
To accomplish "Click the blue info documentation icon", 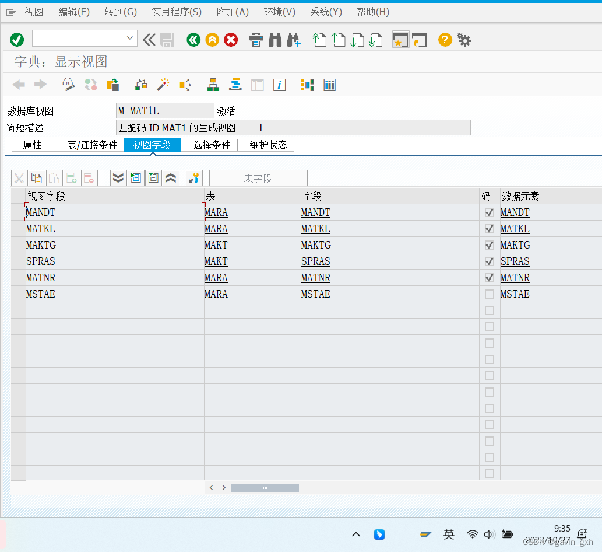I will (280, 85).
